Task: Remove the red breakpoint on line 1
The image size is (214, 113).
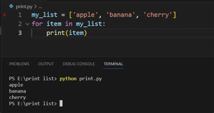Action: pyautogui.click(x=5, y=15)
